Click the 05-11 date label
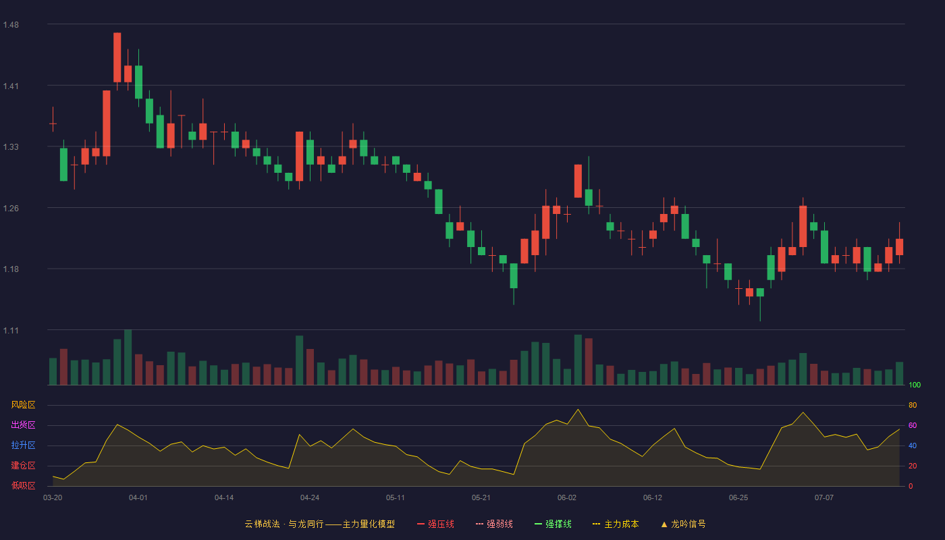 tap(396, 497)
